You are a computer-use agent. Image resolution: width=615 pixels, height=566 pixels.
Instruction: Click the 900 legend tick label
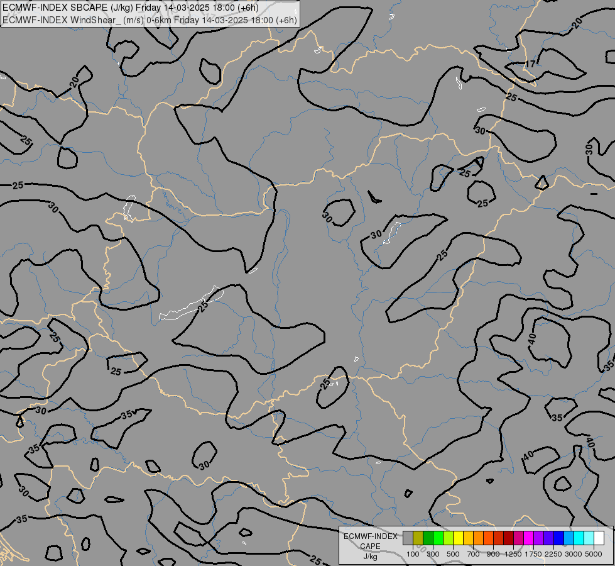click(493, 554)
